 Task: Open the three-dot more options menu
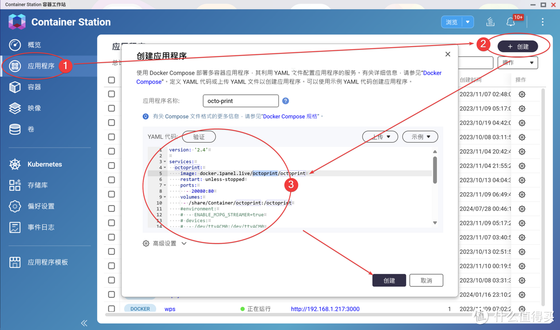[x=542, y=22]
